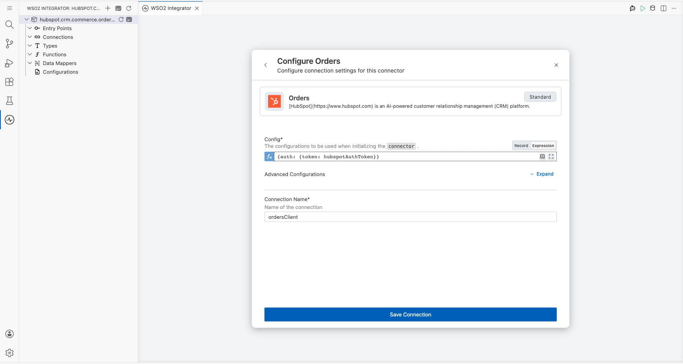Go back with the dialog's left arrow
The height and width of the screenshot is (364, 683).
pos(266,65)
